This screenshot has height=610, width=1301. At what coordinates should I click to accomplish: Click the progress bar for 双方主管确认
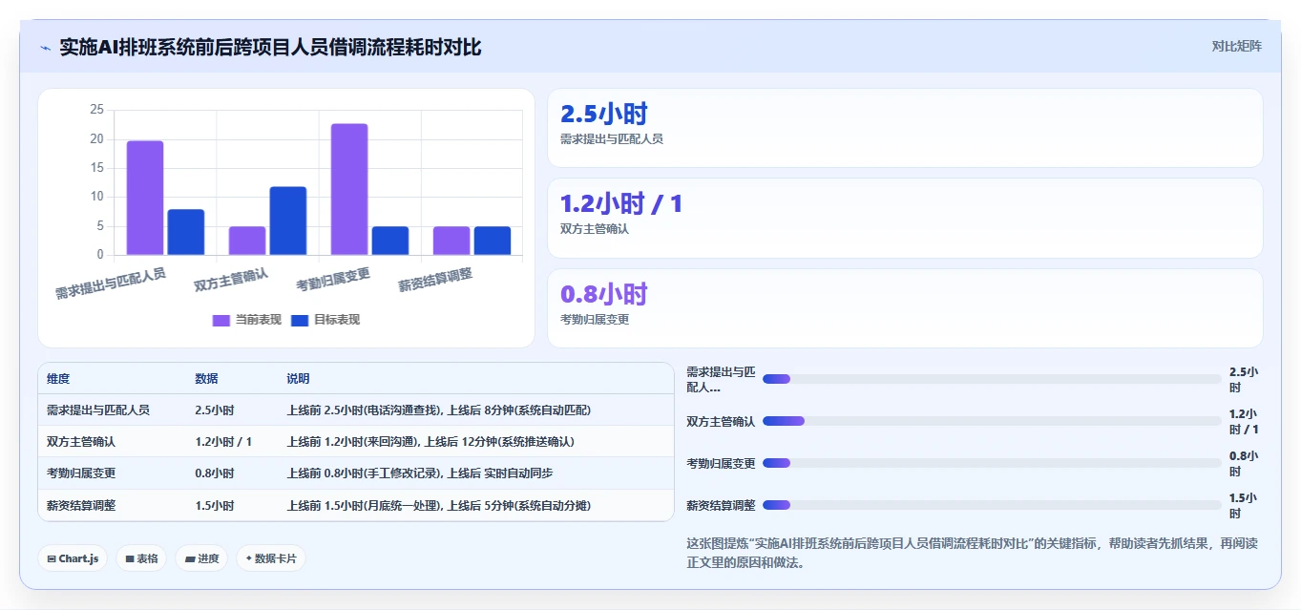point(992,421)
